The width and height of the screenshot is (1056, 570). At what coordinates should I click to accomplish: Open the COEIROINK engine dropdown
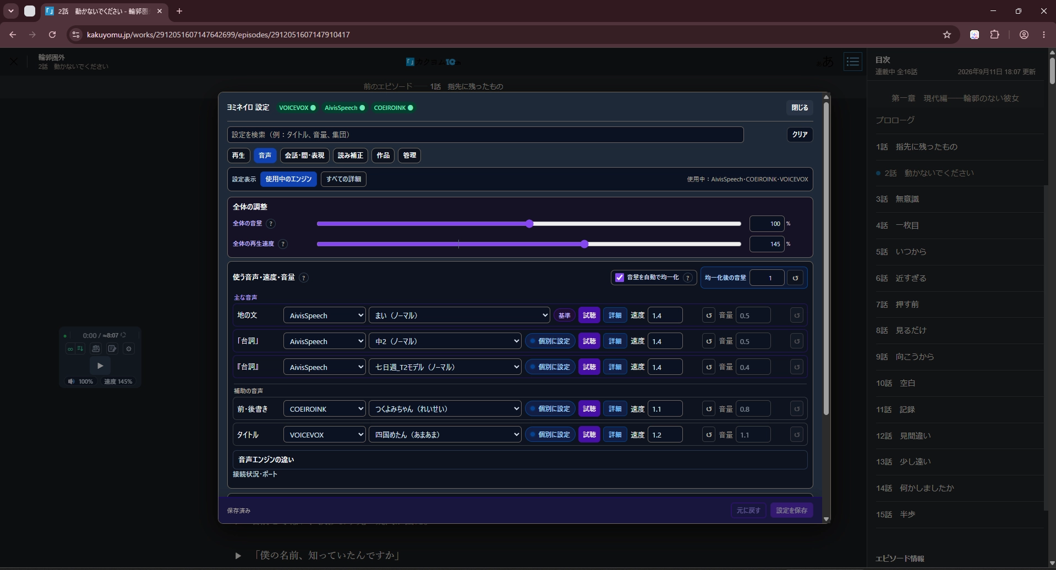(x=325, y=409)
